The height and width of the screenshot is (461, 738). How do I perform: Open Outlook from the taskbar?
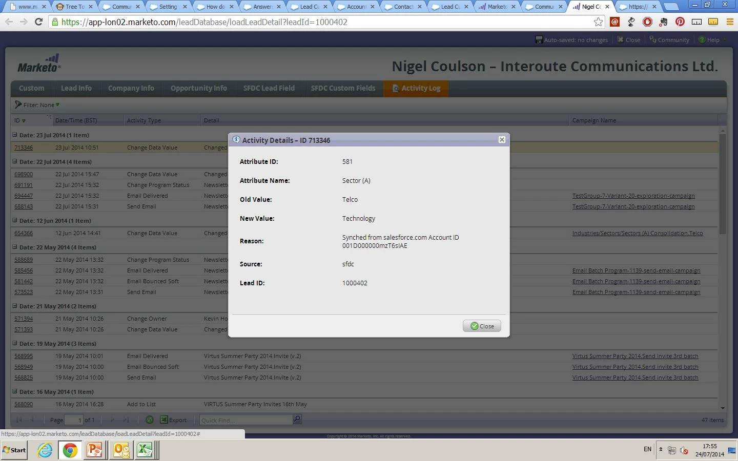click(x=121, y=450)
